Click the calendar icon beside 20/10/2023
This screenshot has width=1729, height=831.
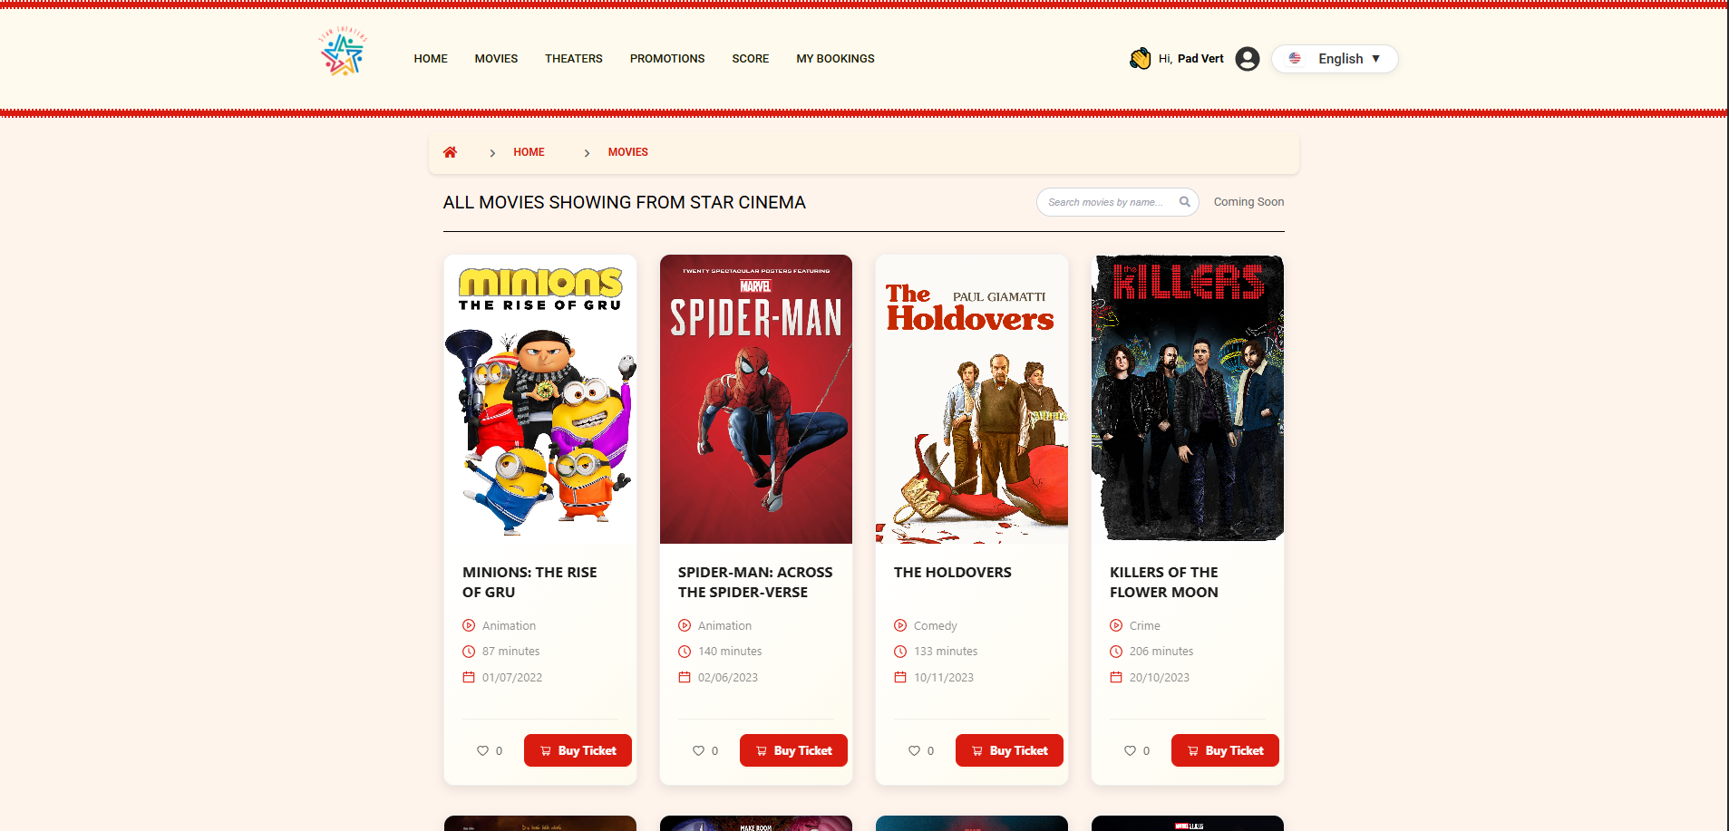click(x=1116, y=677)
